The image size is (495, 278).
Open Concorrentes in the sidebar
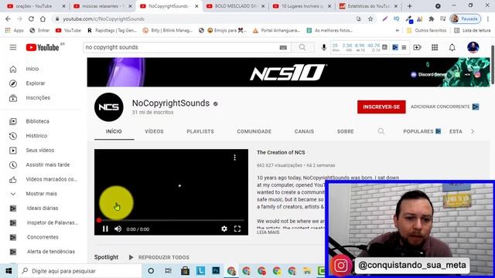(43, 237)
